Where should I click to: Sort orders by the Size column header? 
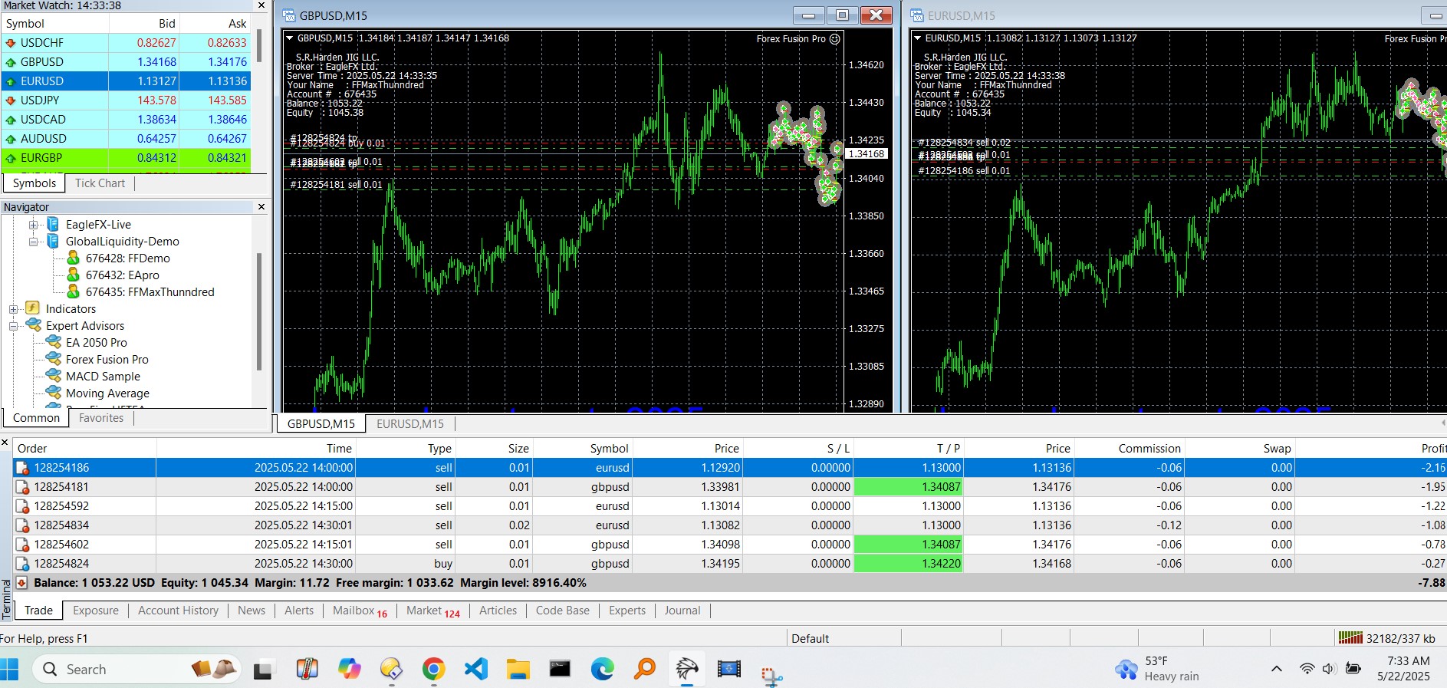tap(493, 449)
